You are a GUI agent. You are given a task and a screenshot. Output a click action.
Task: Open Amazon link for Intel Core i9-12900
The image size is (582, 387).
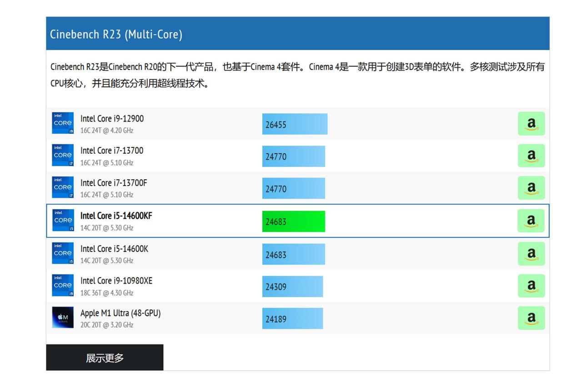click(x=531, y=124)
